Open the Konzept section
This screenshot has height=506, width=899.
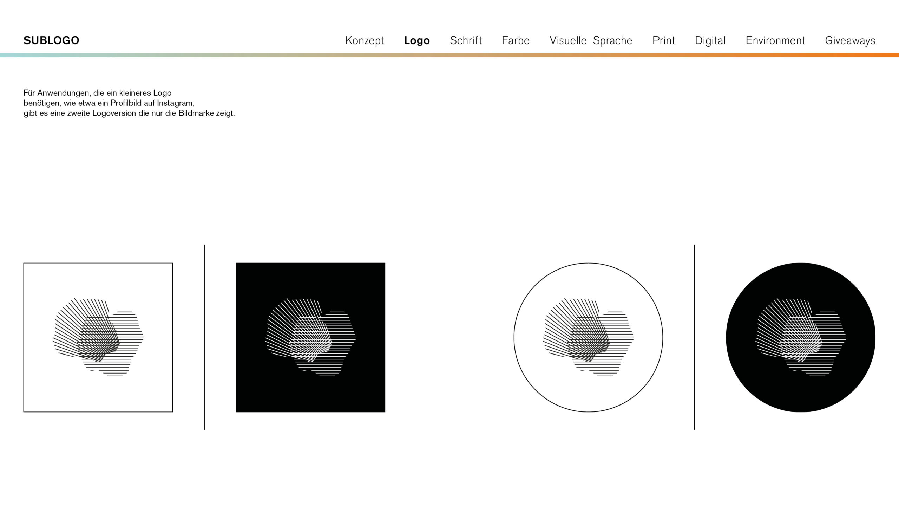[365, 41]
